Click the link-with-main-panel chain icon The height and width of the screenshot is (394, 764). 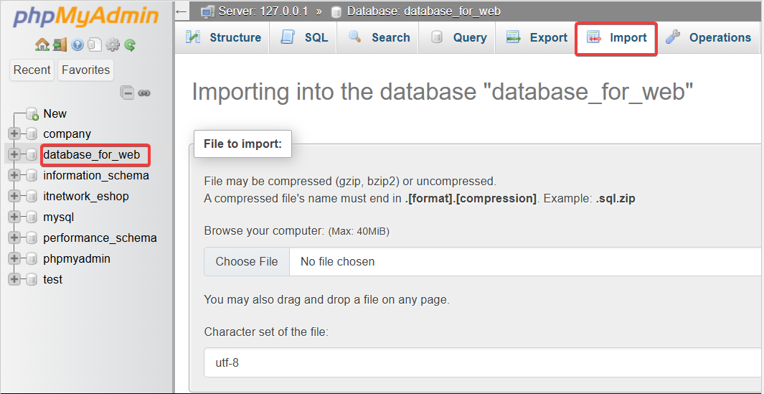pos(144,93)
